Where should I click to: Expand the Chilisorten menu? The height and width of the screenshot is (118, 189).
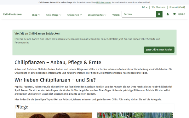pyautogui.click(x=74, y=15)
